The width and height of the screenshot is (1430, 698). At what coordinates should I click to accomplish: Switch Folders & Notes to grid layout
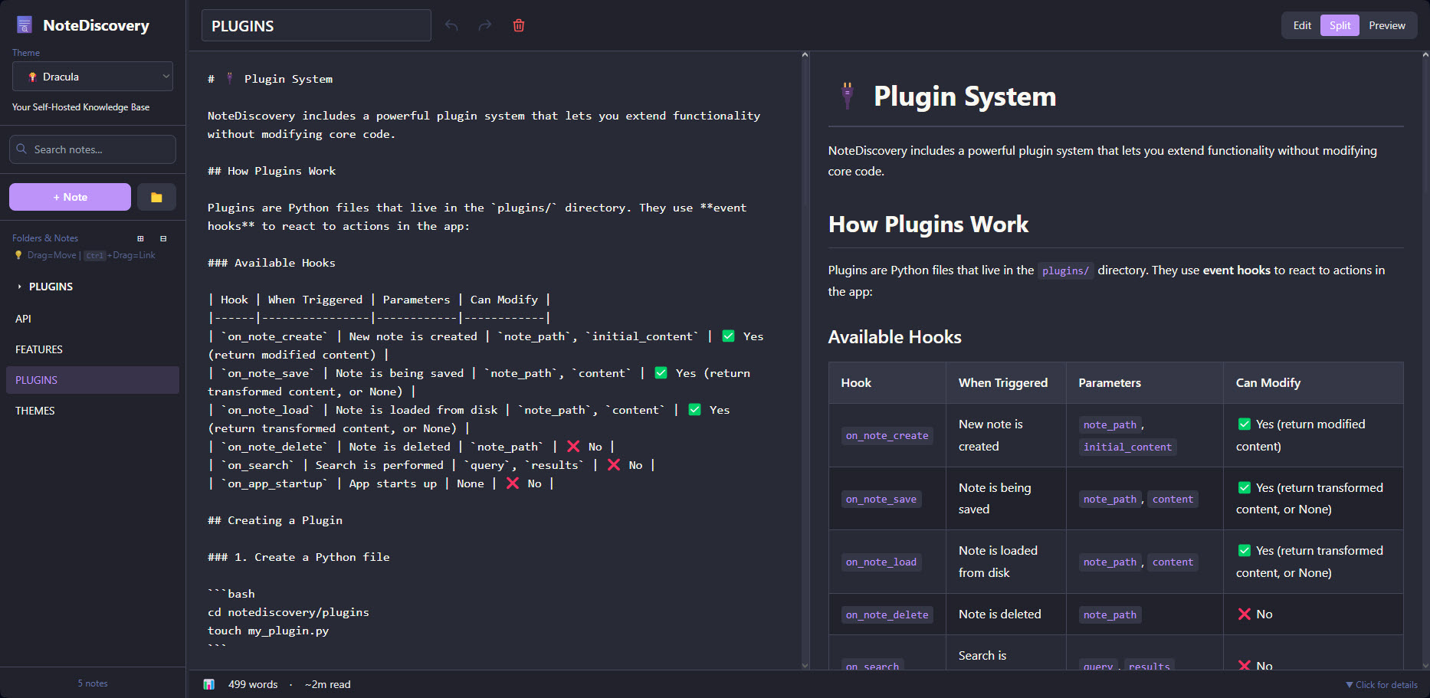tap(141, 238)
